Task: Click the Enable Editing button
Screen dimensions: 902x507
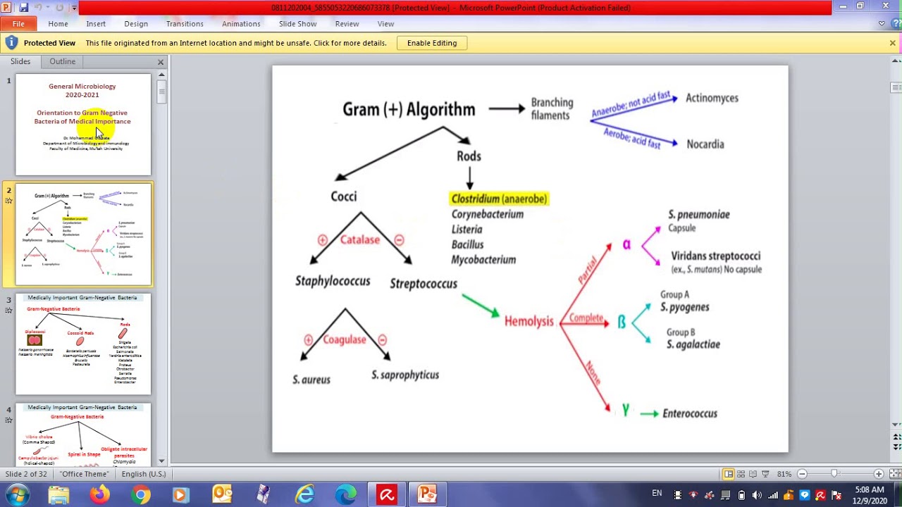Action: (x=432, y=43)
